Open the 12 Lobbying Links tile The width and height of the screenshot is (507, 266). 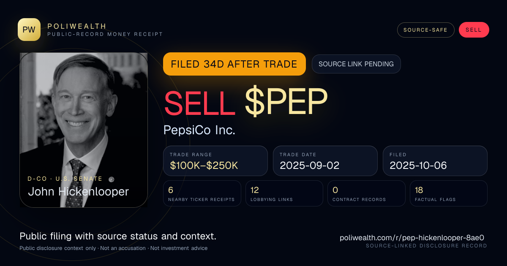tap(284, 193)
